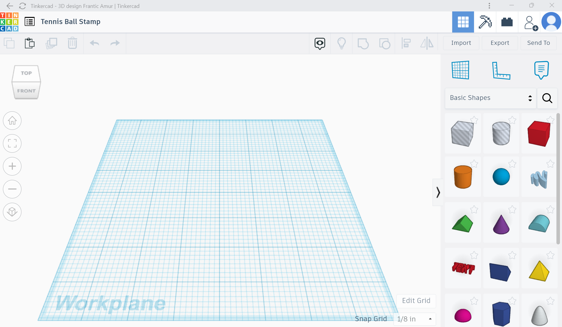Pick the red Box shape
This screenshot has height=327, width=562.
[x=539, y=134]
